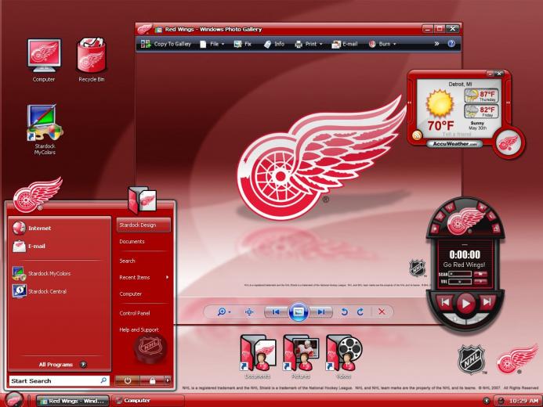
Task: Delete photo with the red X icon
Action: (382, 312)
